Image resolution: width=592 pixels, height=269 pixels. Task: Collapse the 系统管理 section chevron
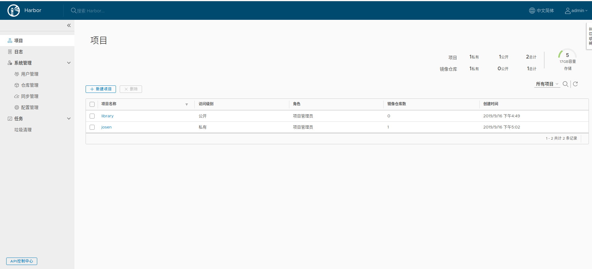[69, 63]
